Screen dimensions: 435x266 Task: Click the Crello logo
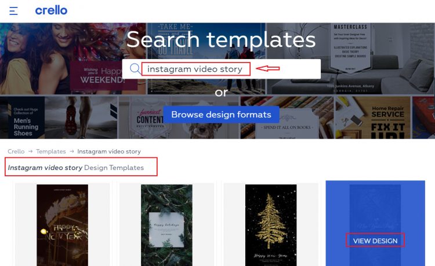[x=51, y=10]
